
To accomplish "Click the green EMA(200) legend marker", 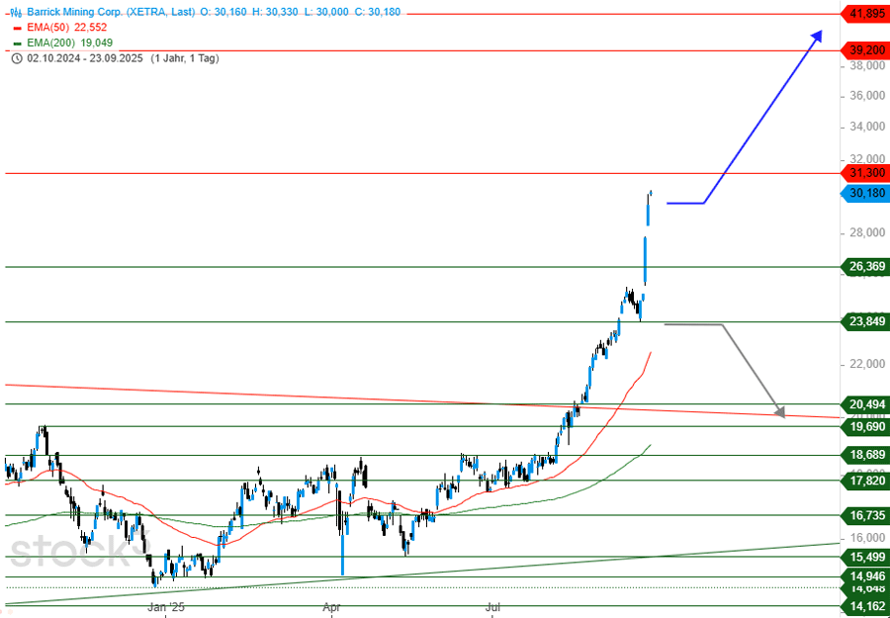I will [x=16, y=44].
